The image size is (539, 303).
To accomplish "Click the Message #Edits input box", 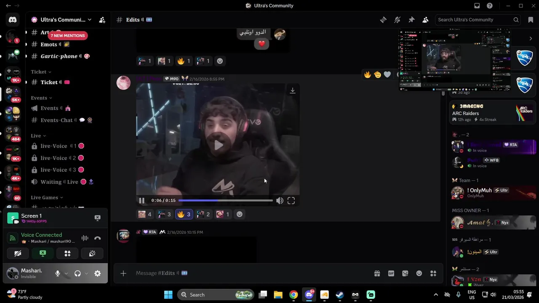I will (x=253, y=273).
